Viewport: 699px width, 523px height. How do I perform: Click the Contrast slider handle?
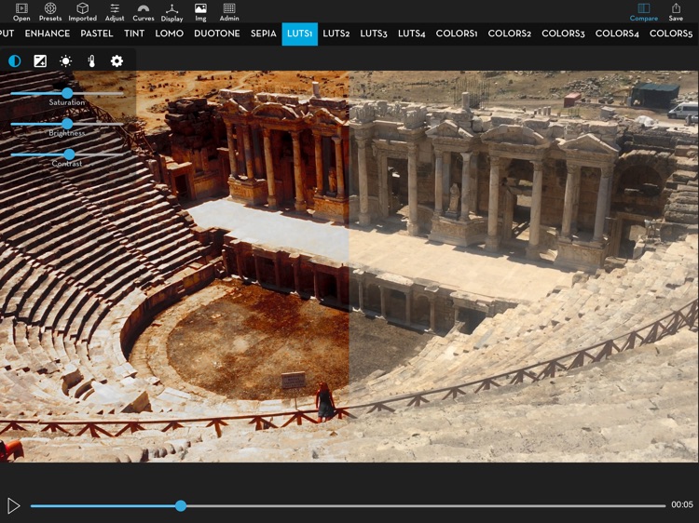coord(69,154)
